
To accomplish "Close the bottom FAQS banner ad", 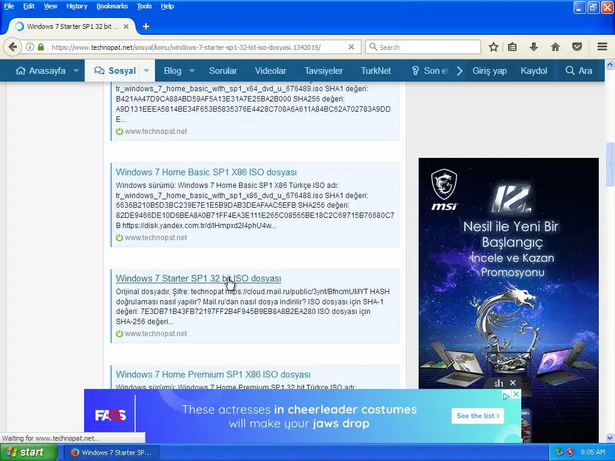I will 516,394.
